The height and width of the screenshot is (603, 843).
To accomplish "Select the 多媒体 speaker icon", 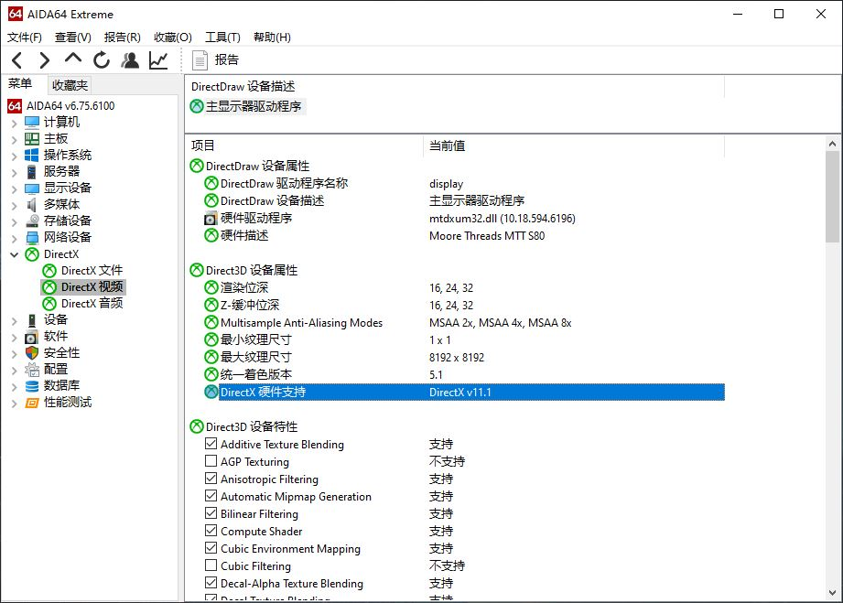I will coord(32,205).
